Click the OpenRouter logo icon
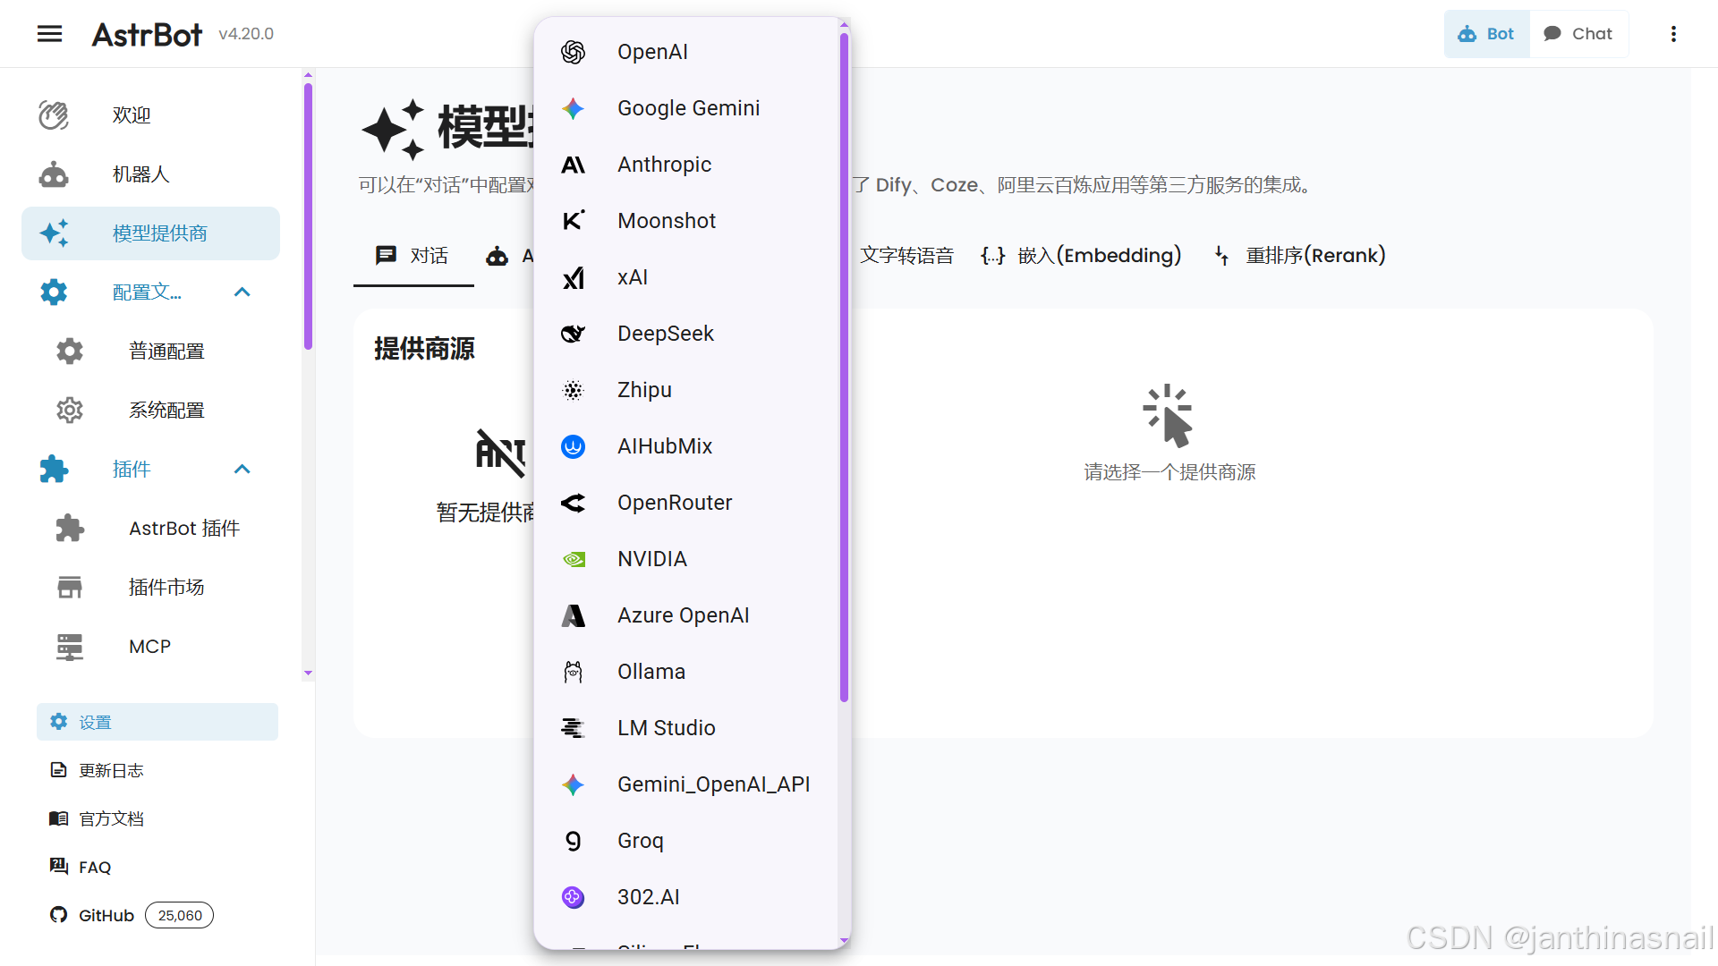Screen dimensions: 1718x966 574,503
